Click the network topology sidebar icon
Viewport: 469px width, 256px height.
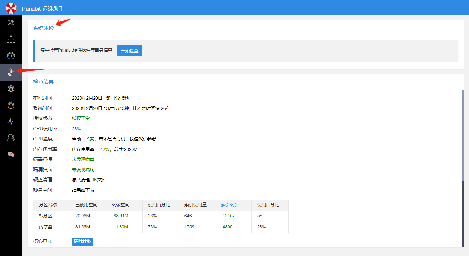tap(11, 40)
